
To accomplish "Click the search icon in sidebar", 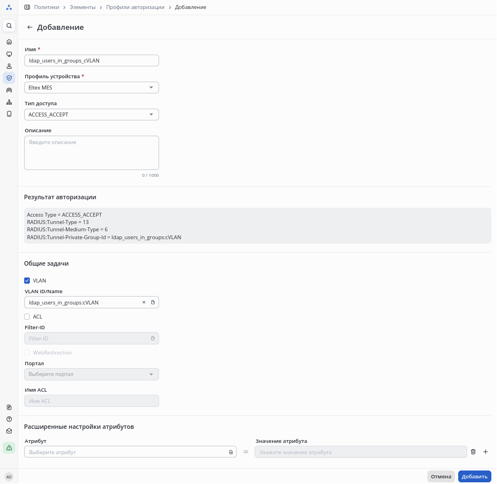I will coord(9,26).
